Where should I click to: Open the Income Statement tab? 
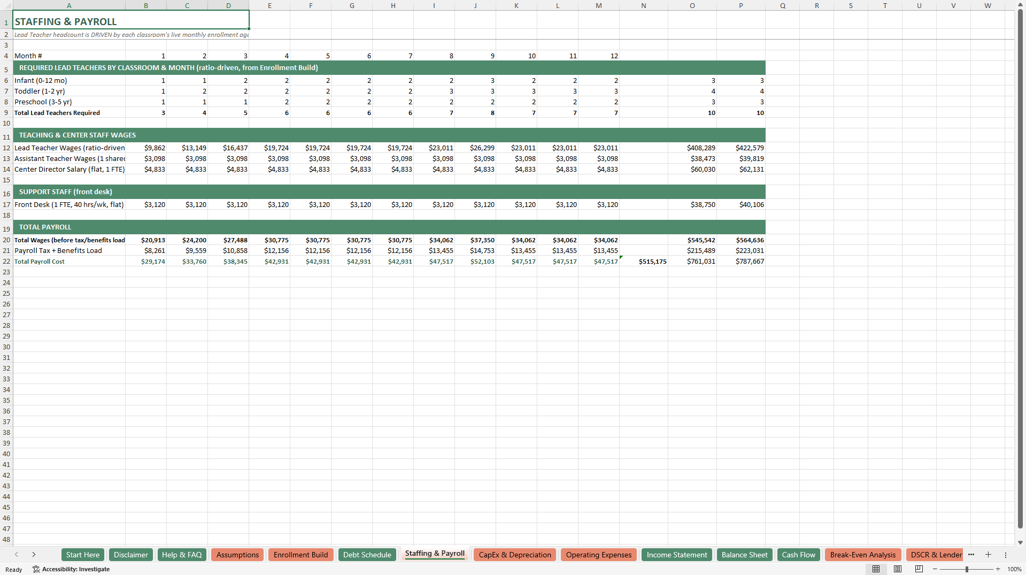[x=677, y=555]
